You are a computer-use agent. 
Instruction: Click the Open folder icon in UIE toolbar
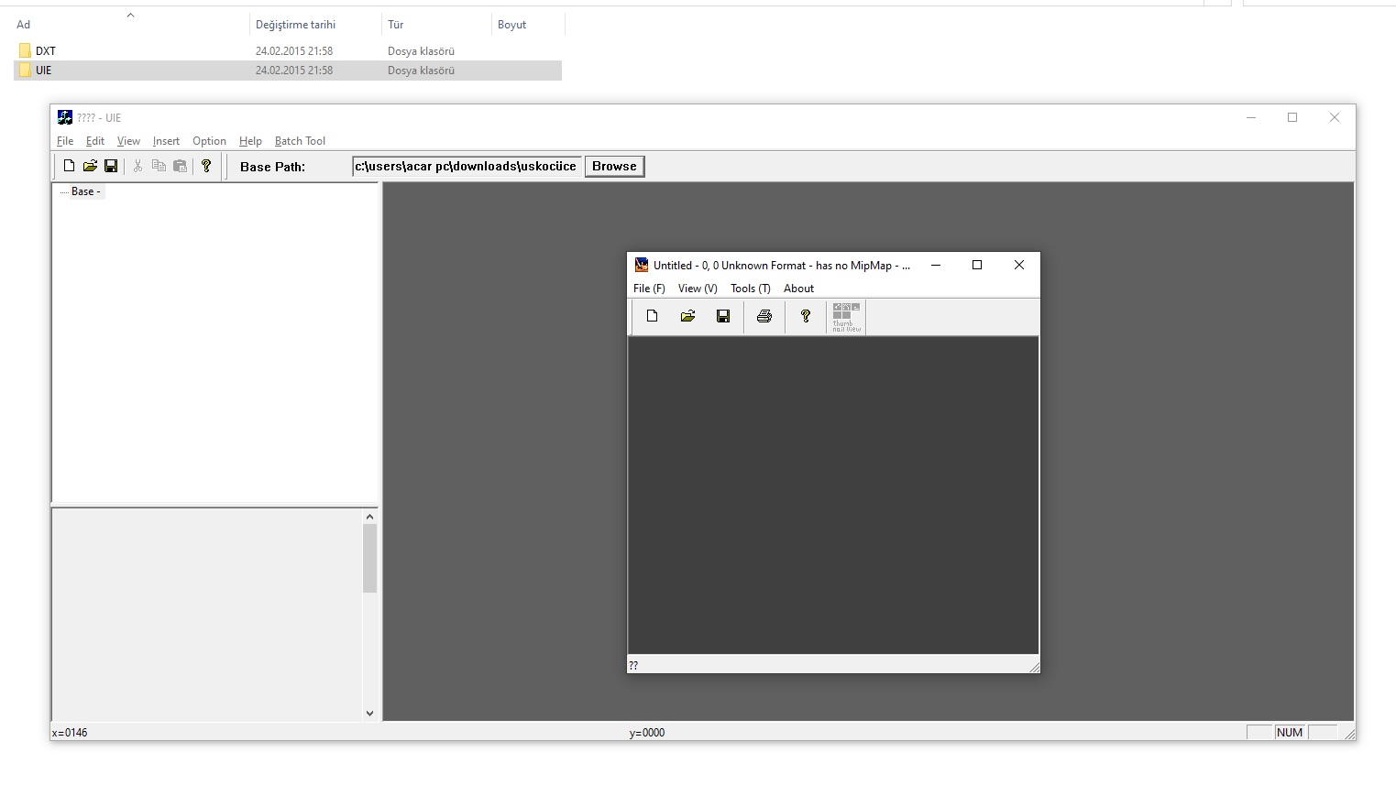pyautogui.click(x=90, y=166)
